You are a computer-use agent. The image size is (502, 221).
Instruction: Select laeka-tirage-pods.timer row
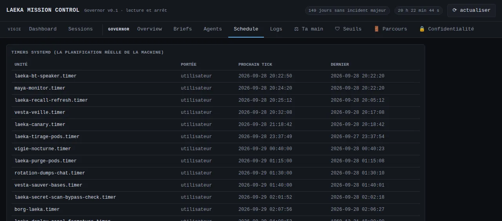(x=216, y=137)
